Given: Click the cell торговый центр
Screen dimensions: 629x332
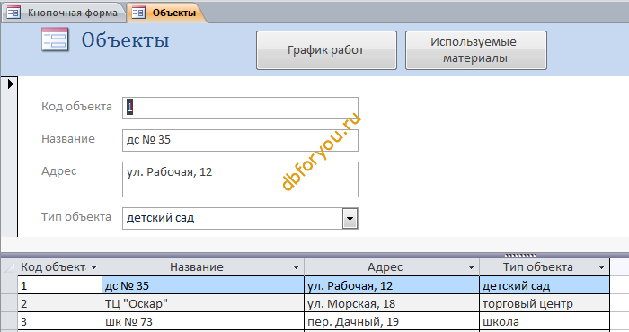Looking at the screenshot, I should pos(545,303).
